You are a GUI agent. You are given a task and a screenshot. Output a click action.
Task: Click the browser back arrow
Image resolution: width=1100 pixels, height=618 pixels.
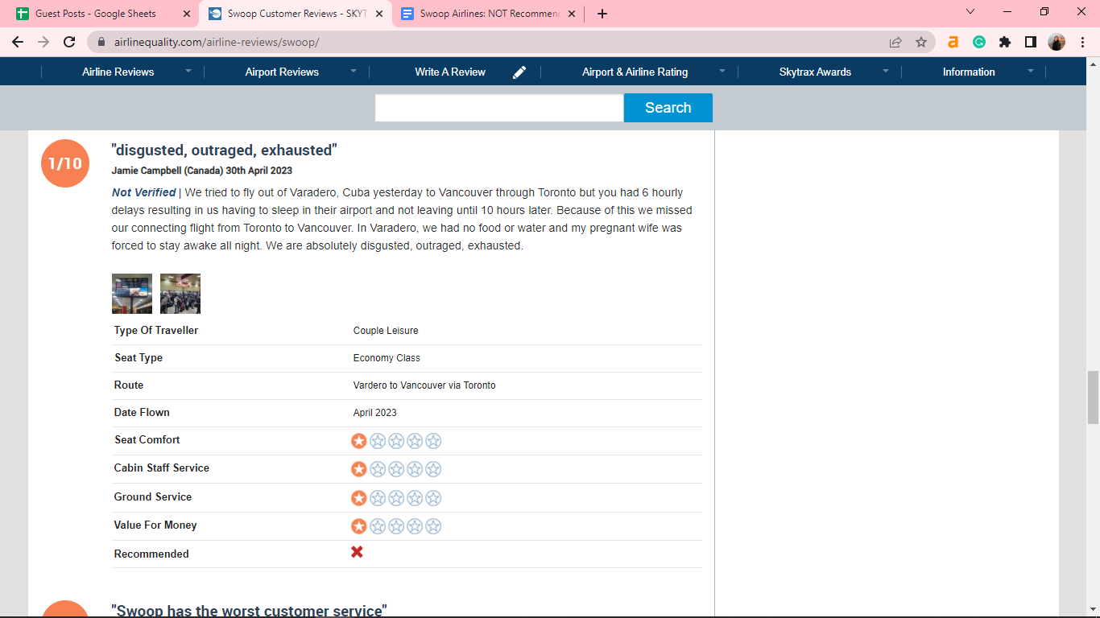pyautogui.click(x=18, y=42)
